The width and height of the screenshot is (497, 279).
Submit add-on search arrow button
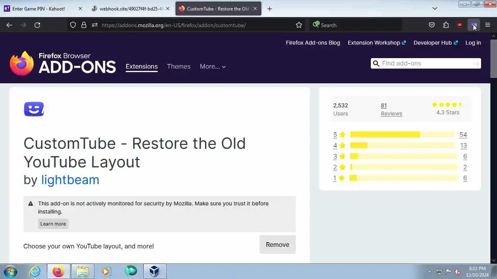tap(476, 64)
